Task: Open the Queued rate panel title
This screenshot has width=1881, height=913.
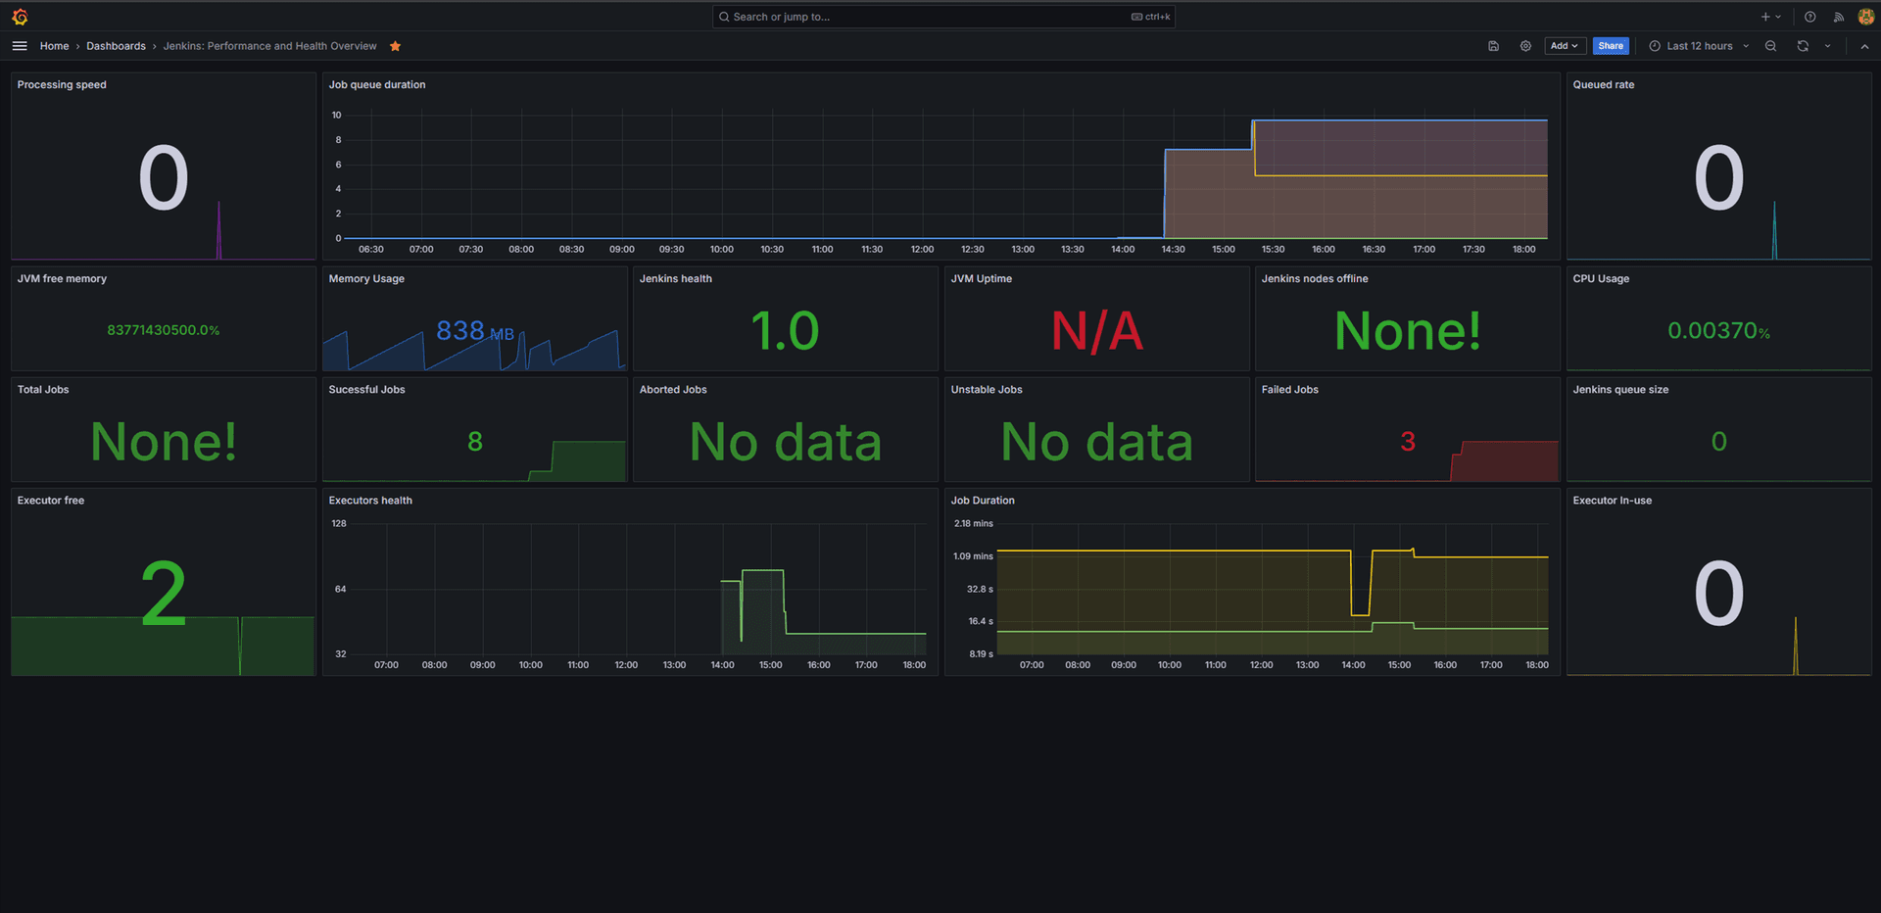Action: click(1603, 85)
